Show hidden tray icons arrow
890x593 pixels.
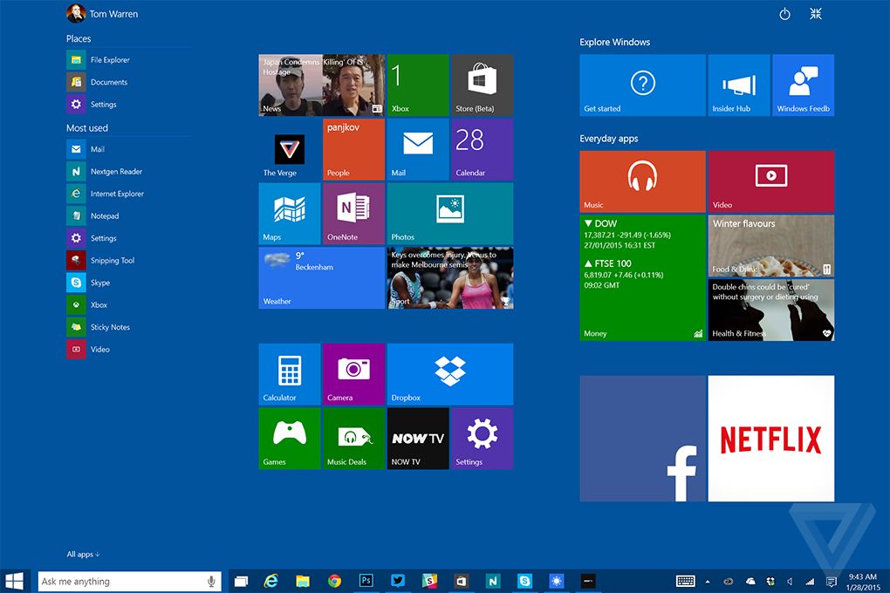coord(708,581)
